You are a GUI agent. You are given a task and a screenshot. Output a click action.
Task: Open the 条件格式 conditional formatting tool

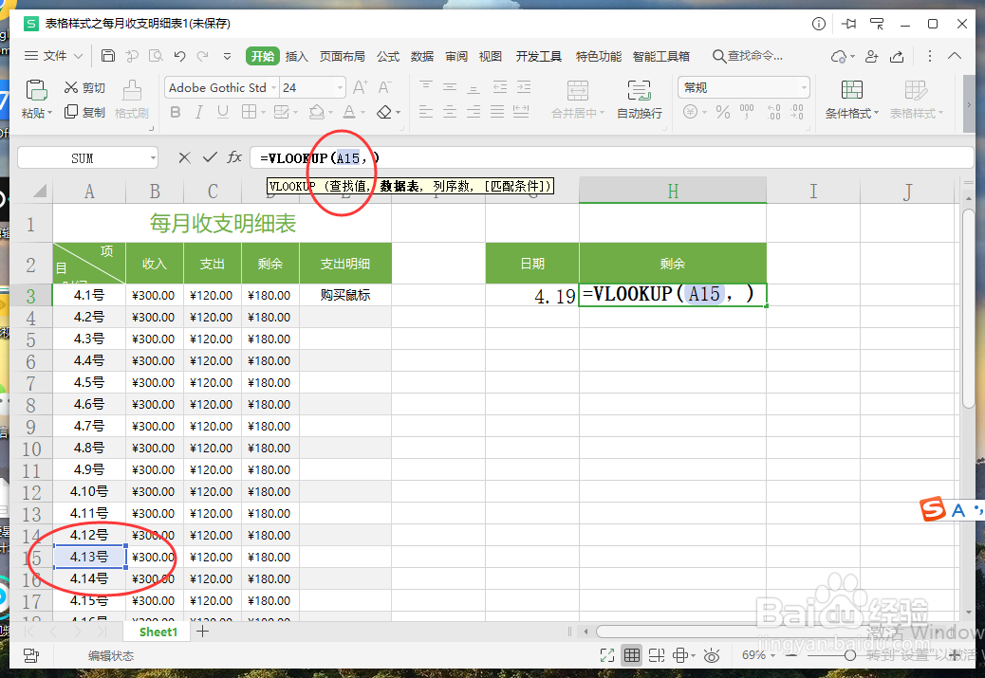pos(851,98)
